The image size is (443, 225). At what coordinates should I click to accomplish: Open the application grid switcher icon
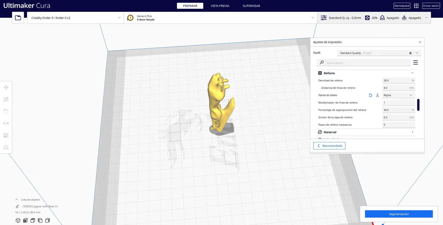pos(416,6)
